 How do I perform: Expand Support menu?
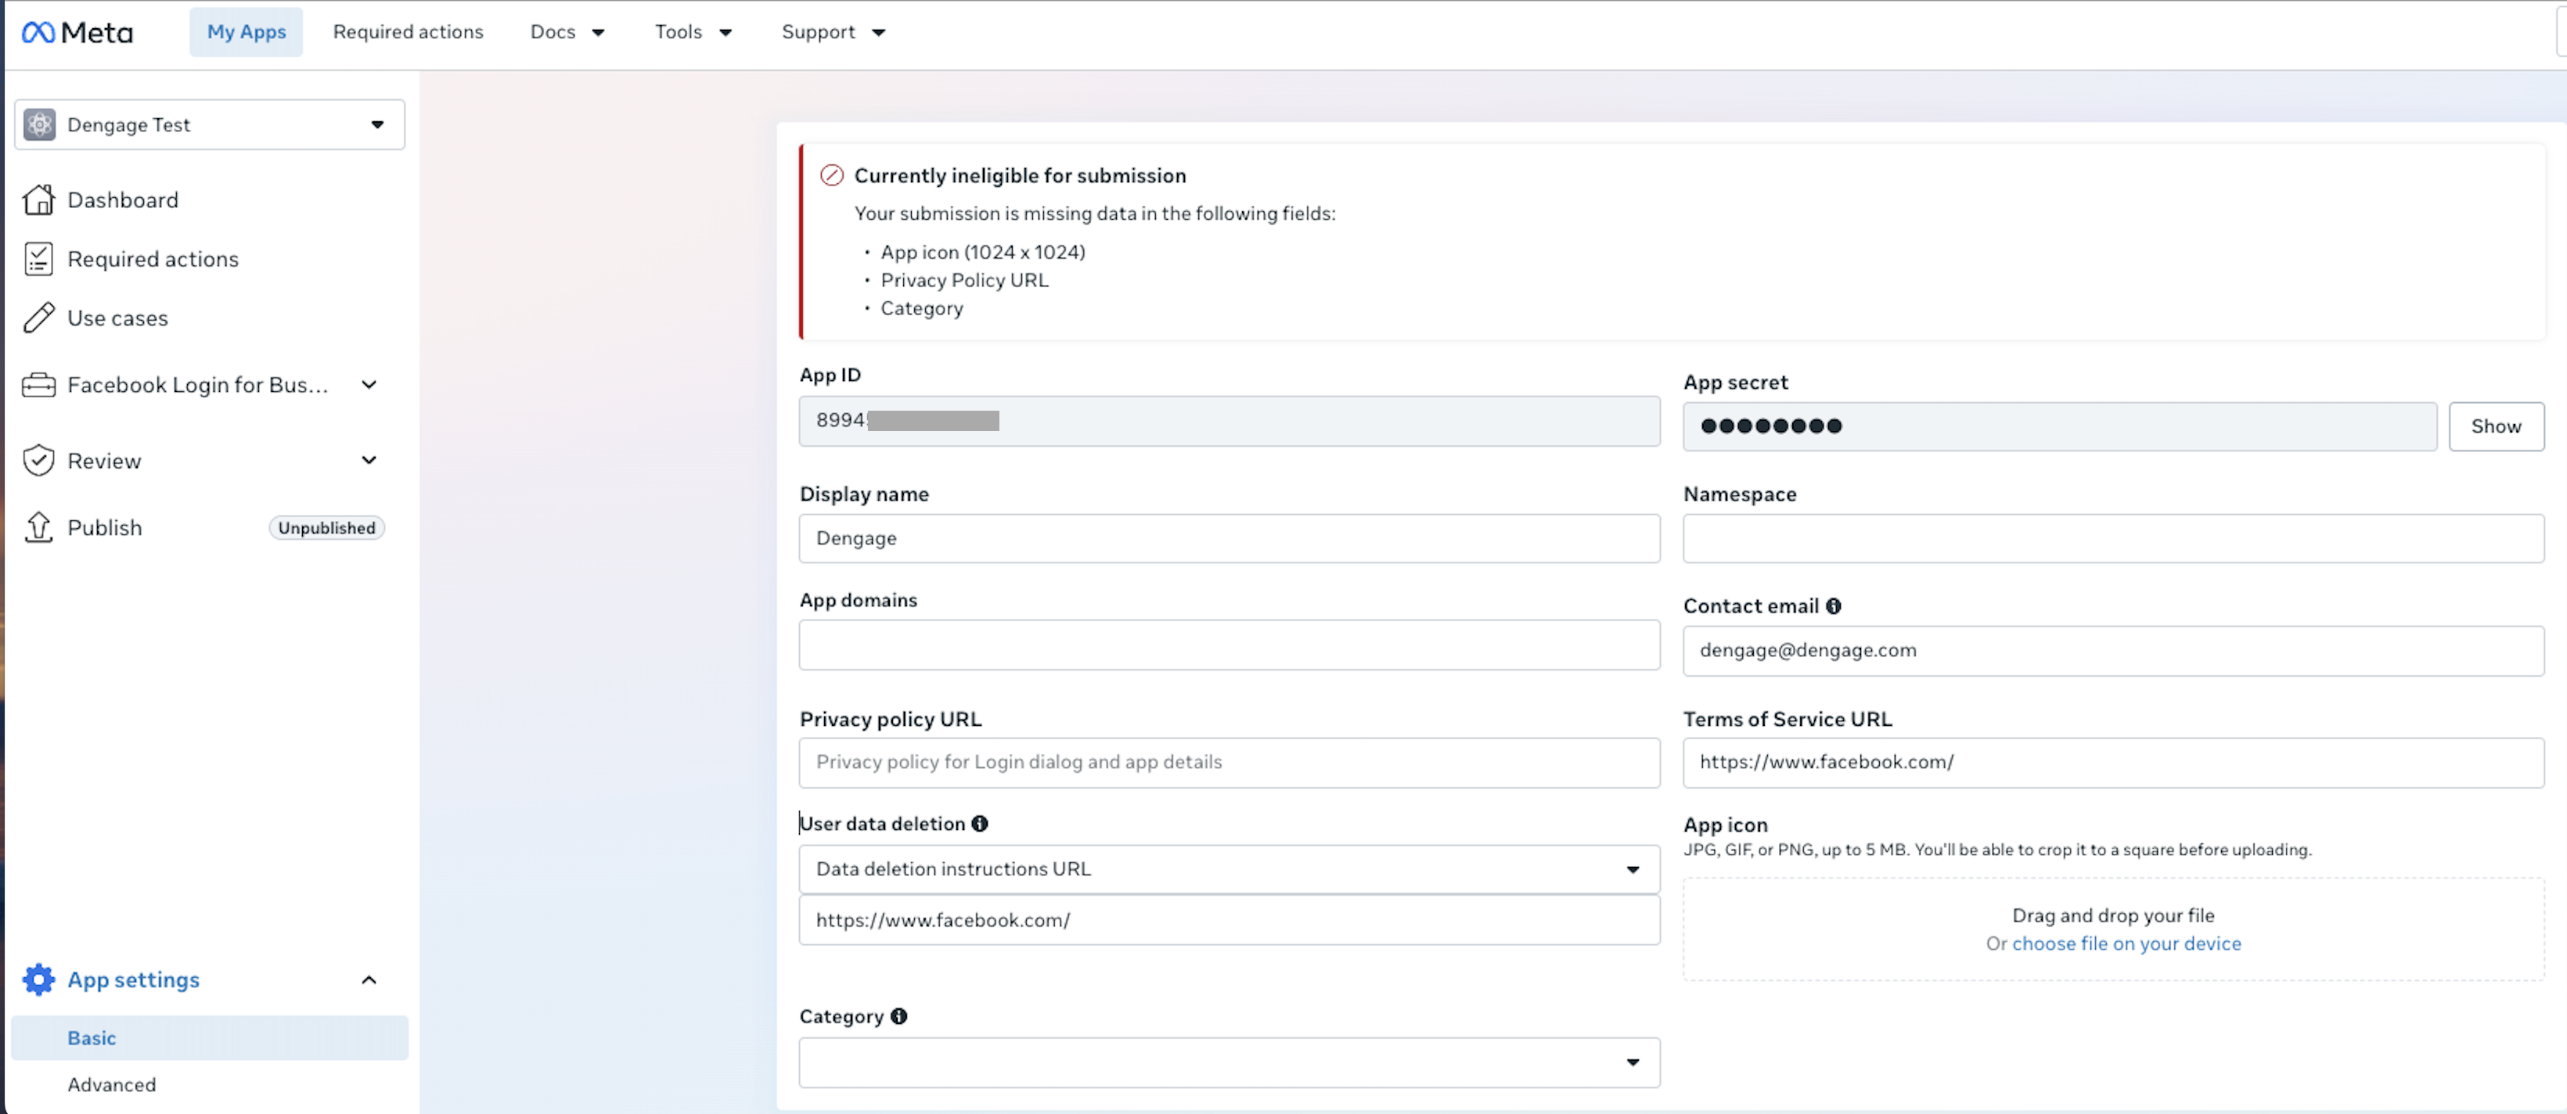(833, 32)
